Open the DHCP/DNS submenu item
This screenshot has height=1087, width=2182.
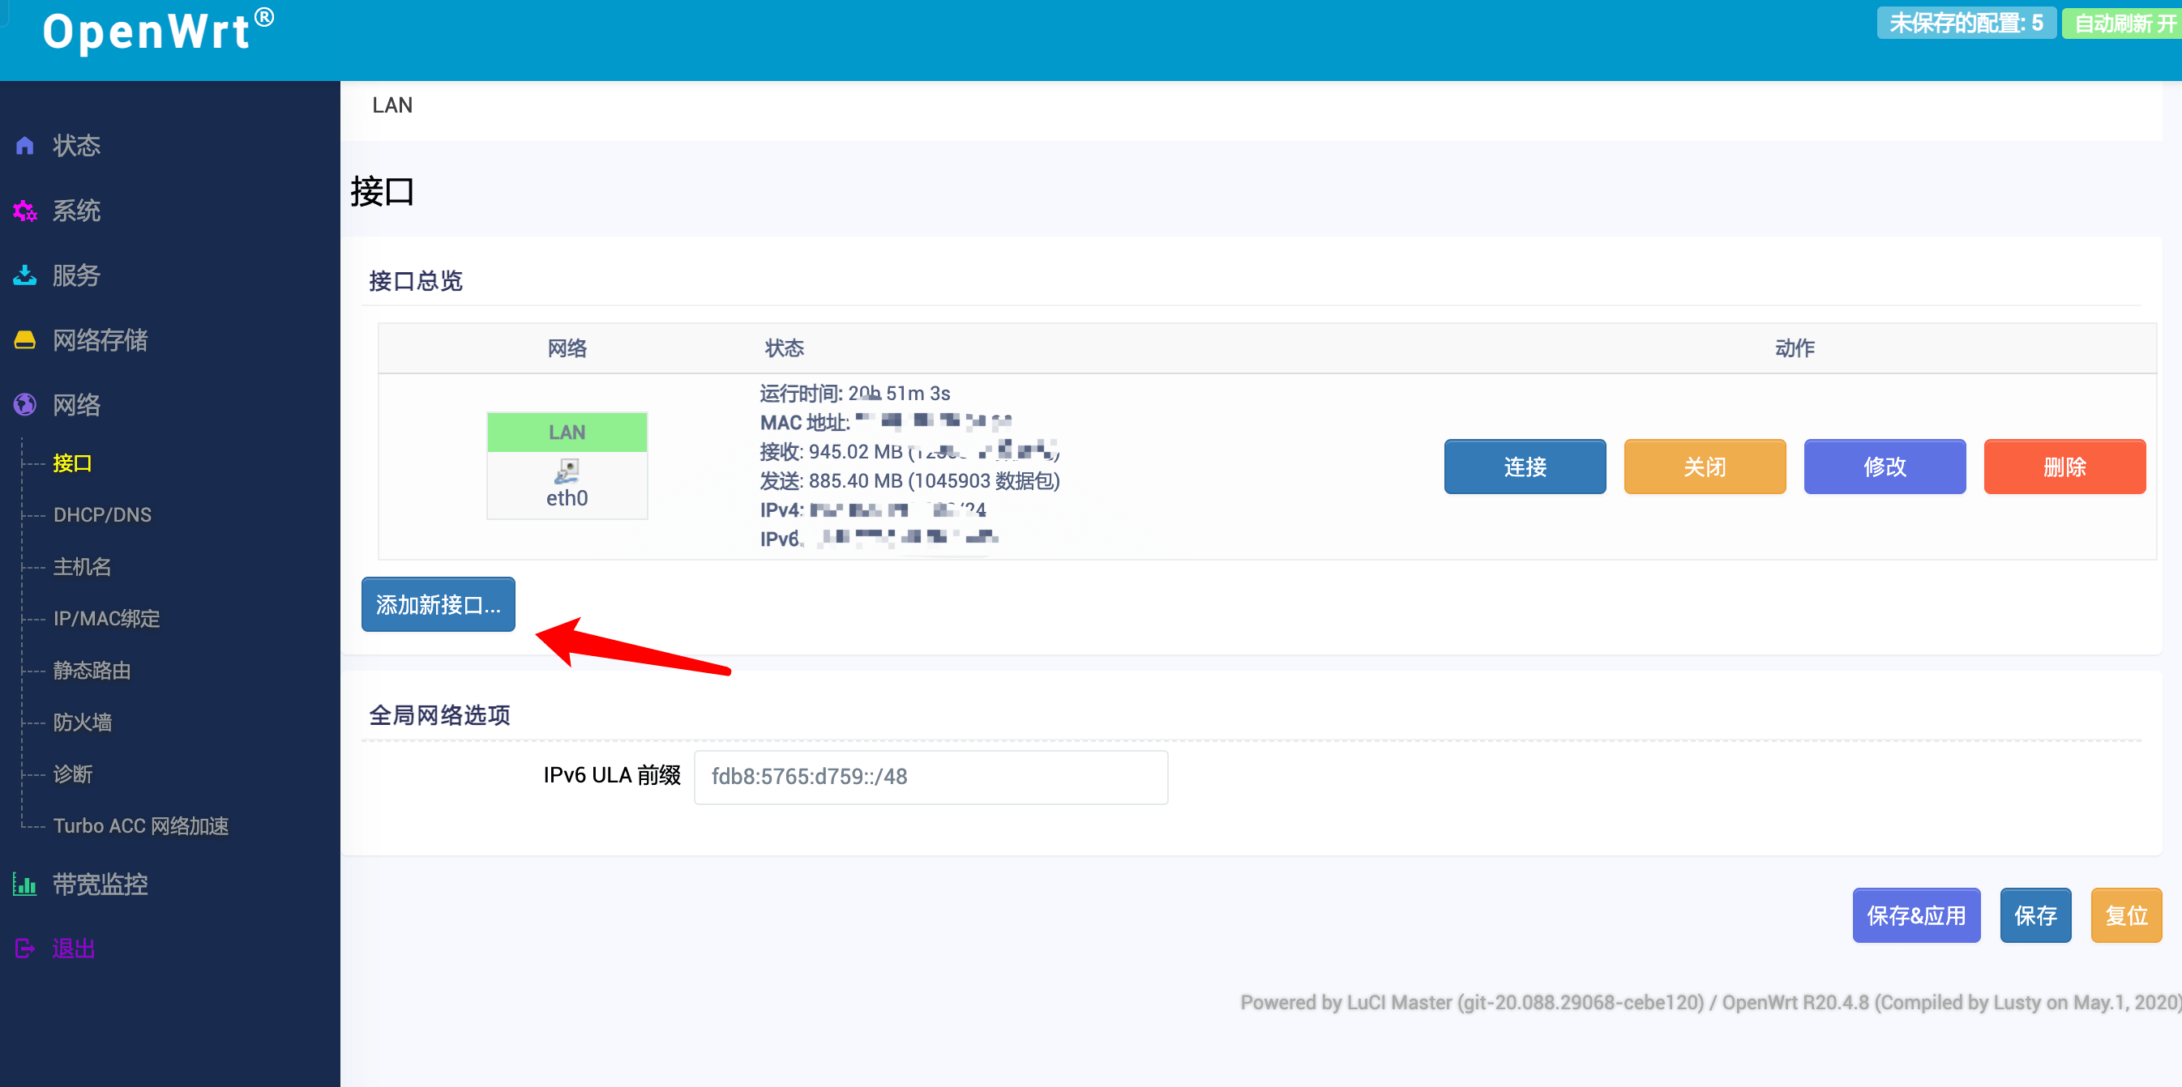tap(101, 514)
